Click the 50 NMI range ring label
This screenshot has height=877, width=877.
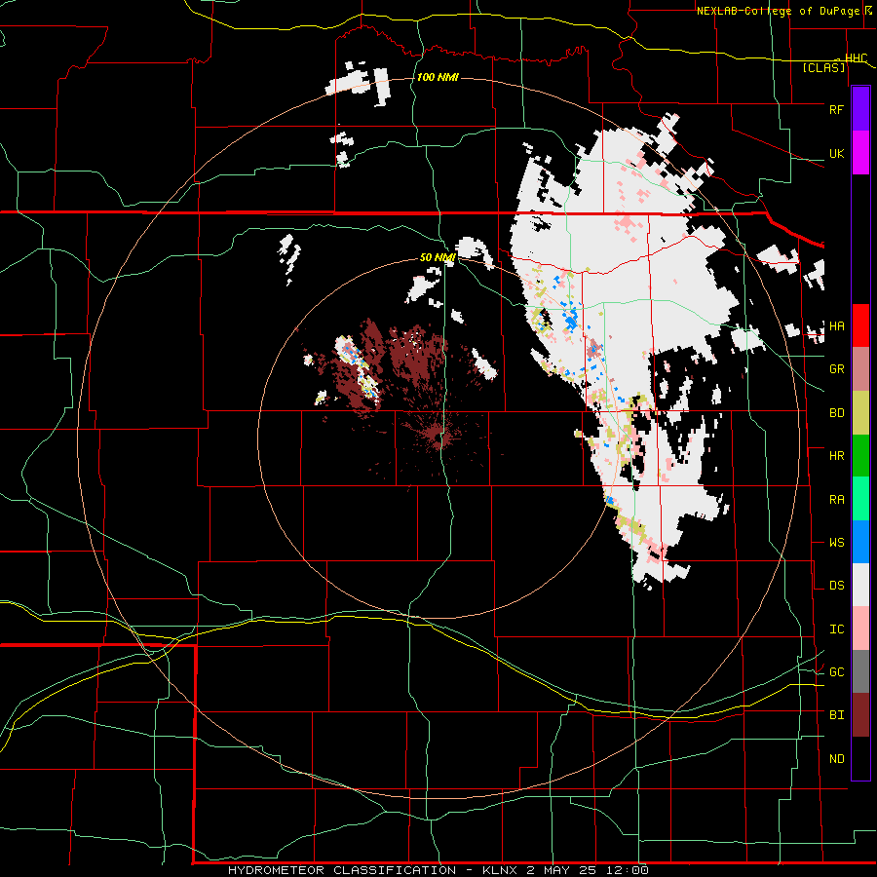click(438, 257)
